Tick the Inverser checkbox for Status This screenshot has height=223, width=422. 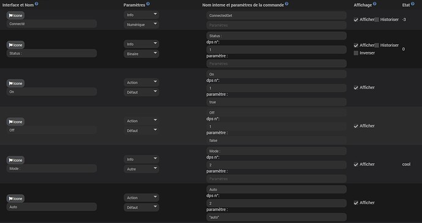point(356,53)
